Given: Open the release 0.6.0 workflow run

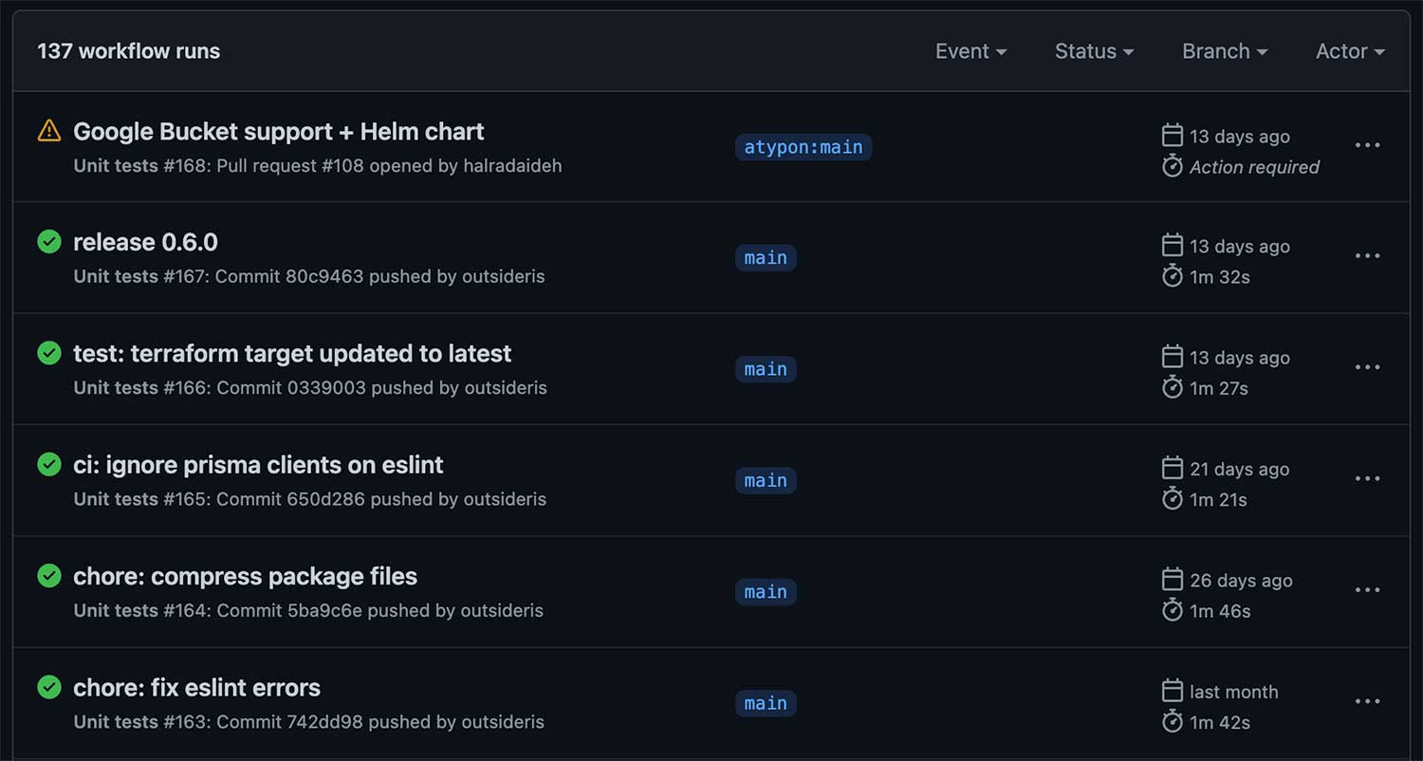Looking at the screenshot, I should [x=145, y=242].
